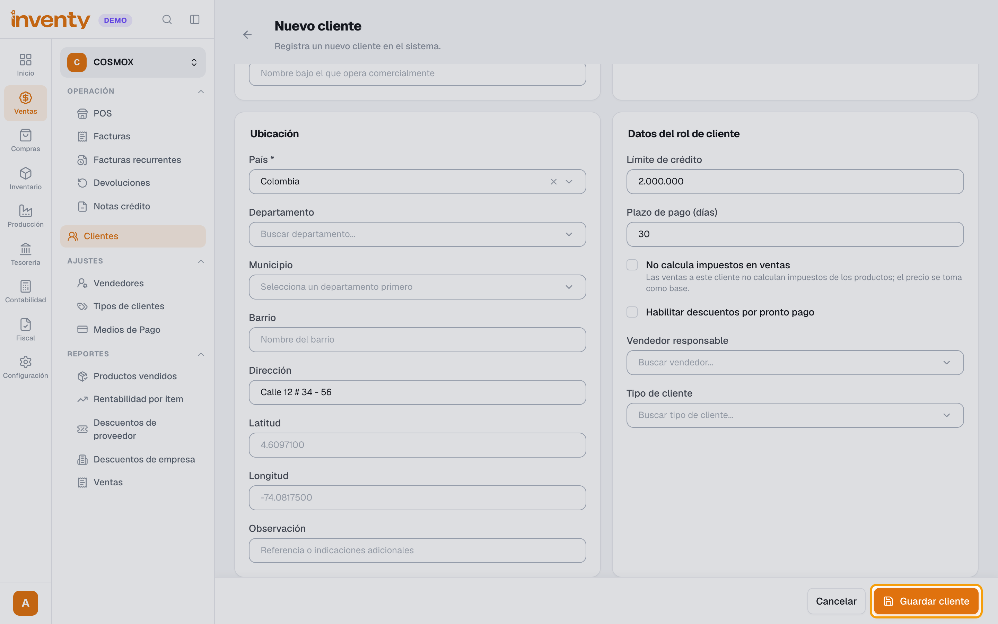Image resolution: width=998 pixels, height=624 pixels.
Task: Enable descuentos por pronto pago checkbox
Action: (x=632, y=312)
